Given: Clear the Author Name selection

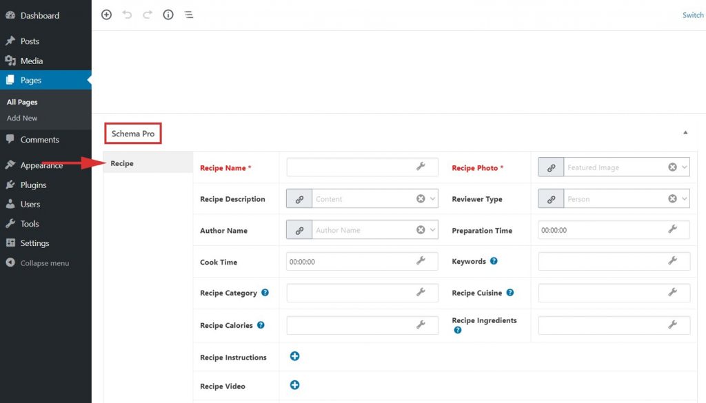Looking at the screenshot, I should (x=421, y=230).
